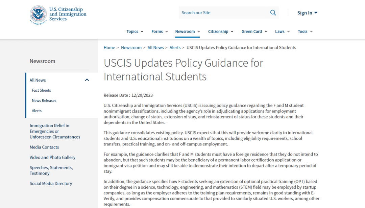Go to Home breadcrumb link
The width and height of the screenshot is (365, 208).
(x=109, y=48)
